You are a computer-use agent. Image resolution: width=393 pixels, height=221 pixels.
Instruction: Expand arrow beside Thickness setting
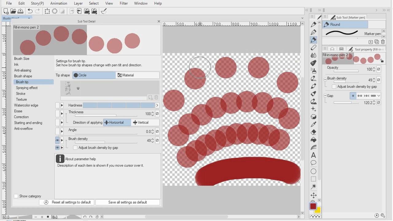click(62, 114)
